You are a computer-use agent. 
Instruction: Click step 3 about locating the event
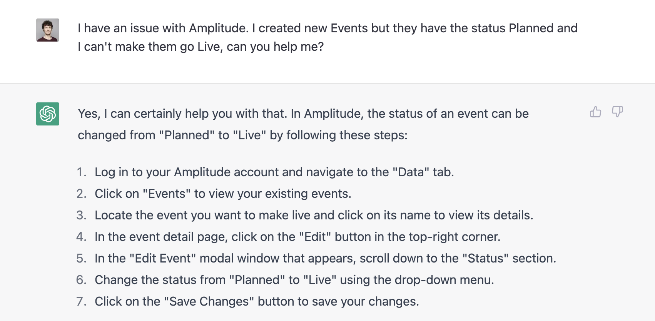click(x=314, y=215)
